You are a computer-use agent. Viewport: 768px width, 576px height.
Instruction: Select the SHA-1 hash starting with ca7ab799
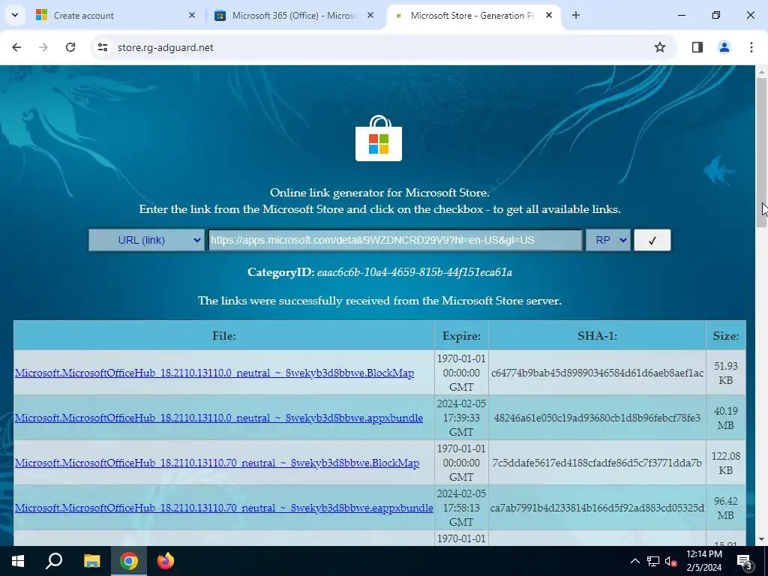click(597, 508)
